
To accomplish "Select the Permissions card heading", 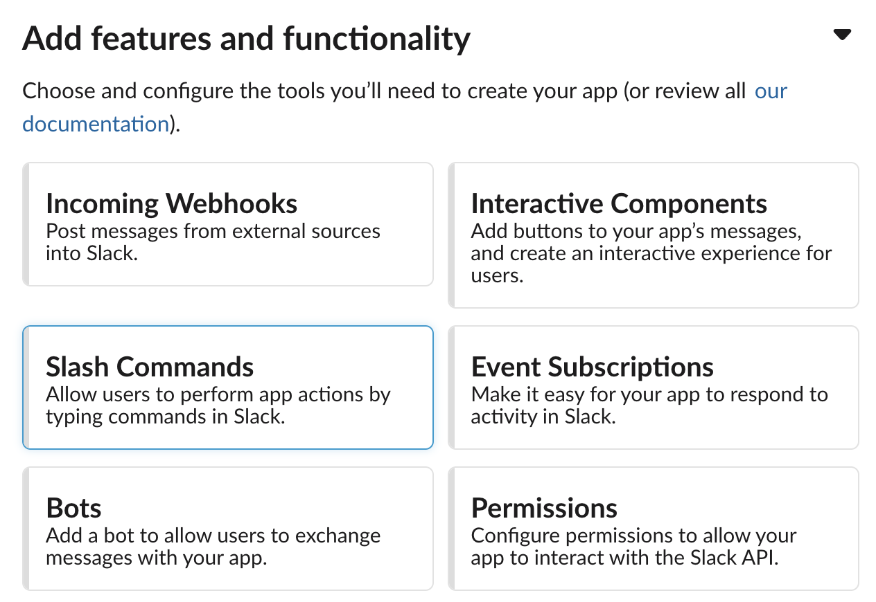I will pos(544,508).
